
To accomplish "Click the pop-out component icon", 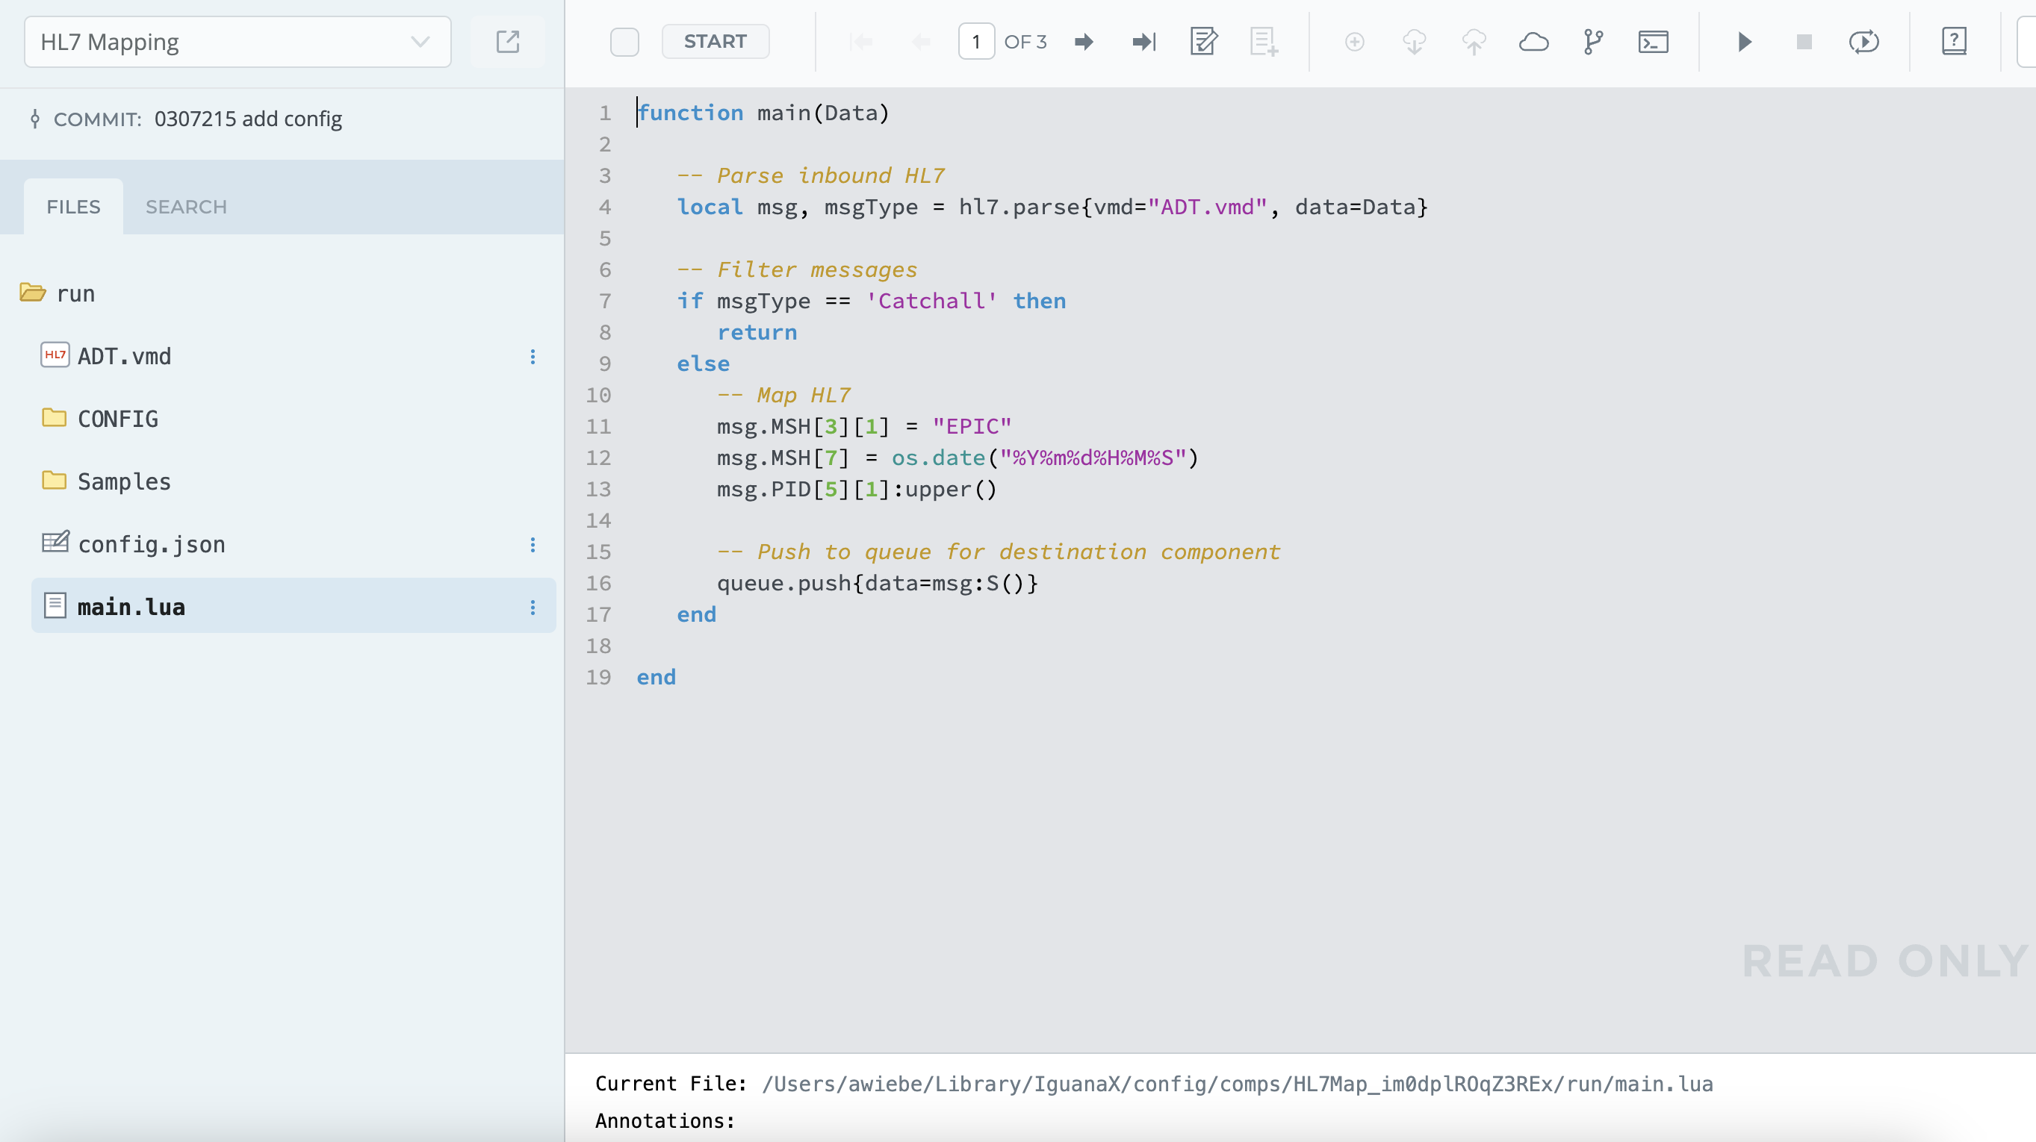I will 507,42.
